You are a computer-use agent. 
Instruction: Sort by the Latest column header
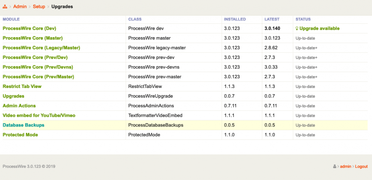[272, 19]
